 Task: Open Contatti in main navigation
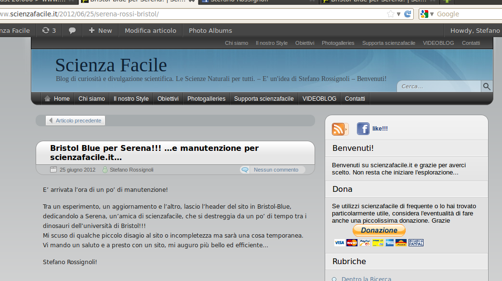coord(355,99)
